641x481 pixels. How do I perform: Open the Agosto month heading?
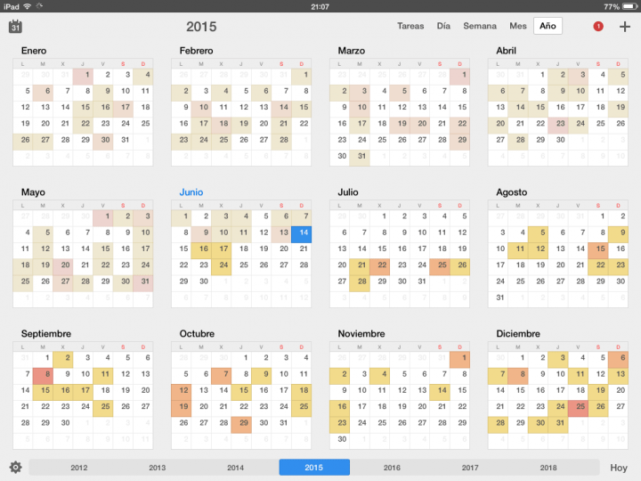click(x=511, y=192)
